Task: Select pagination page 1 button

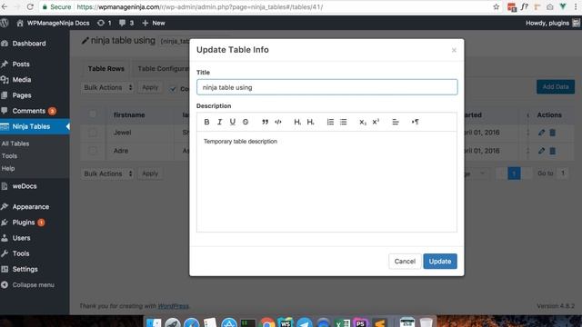Action: pyautogui.click(x=514, y=173)
